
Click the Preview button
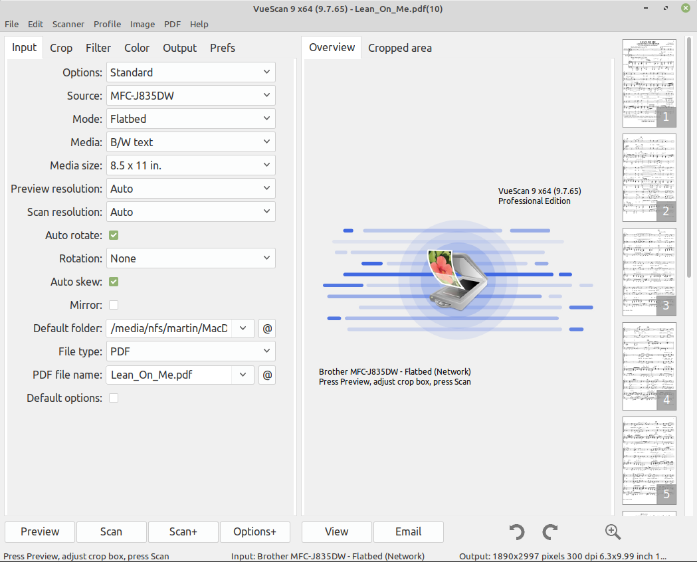coord(40,532)
